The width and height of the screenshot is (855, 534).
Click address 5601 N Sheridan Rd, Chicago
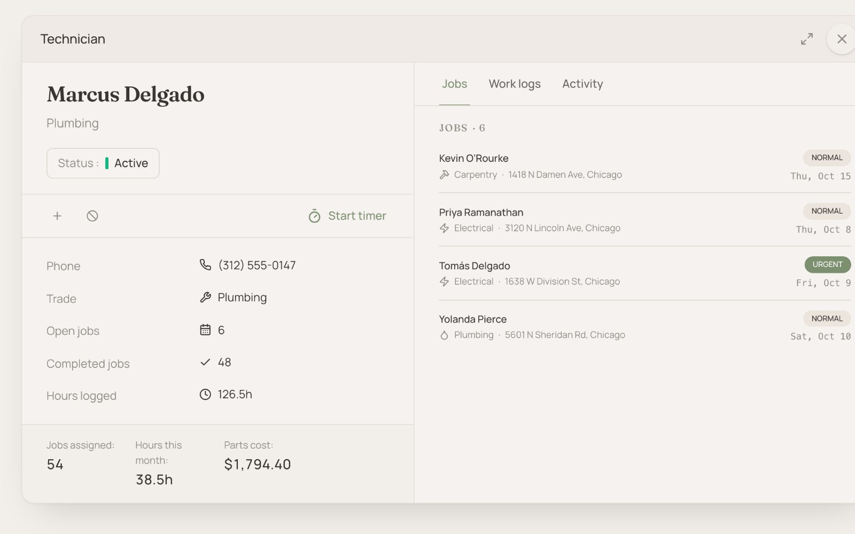tap(565, 335)
